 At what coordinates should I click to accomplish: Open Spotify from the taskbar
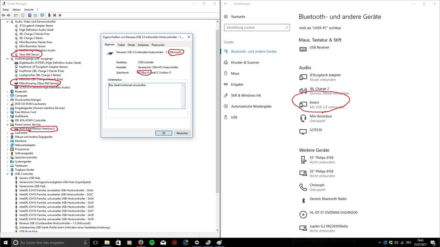(152, 243)
